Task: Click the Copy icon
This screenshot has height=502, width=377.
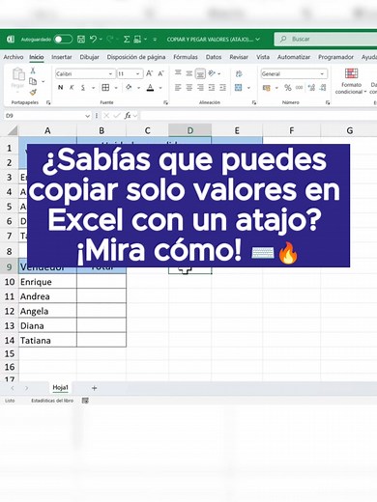Action: 33,81
